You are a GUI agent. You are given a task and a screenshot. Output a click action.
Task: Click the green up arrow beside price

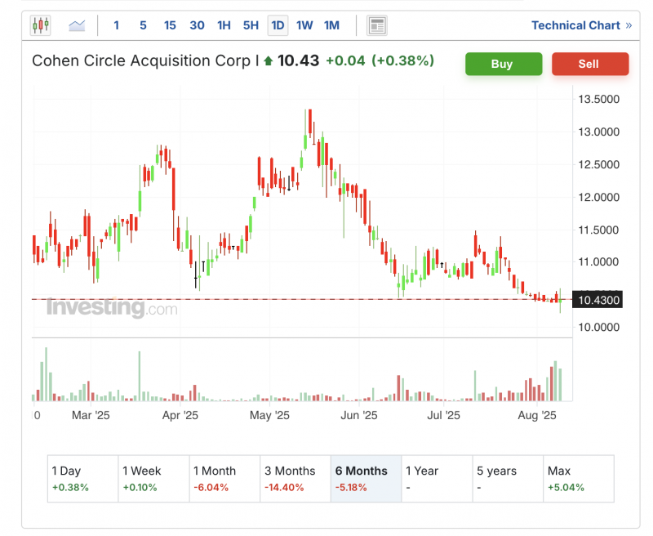pos(268,61)
